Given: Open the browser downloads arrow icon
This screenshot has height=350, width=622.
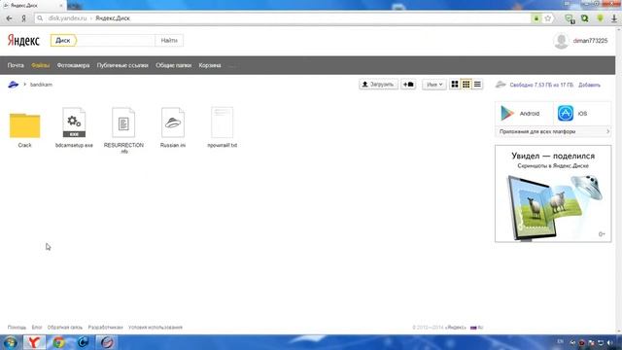Looking at the screenshot, I should click(614, 18).
